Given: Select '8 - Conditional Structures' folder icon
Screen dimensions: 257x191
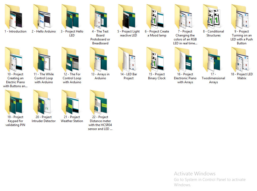Looking at the screenshot, I should [x=212, y=17].
